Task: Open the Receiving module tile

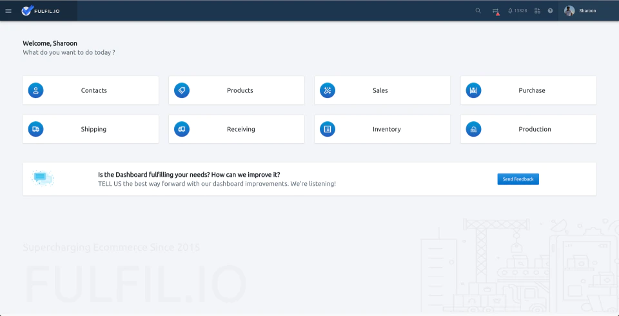Action: click(x=237, y=129)
